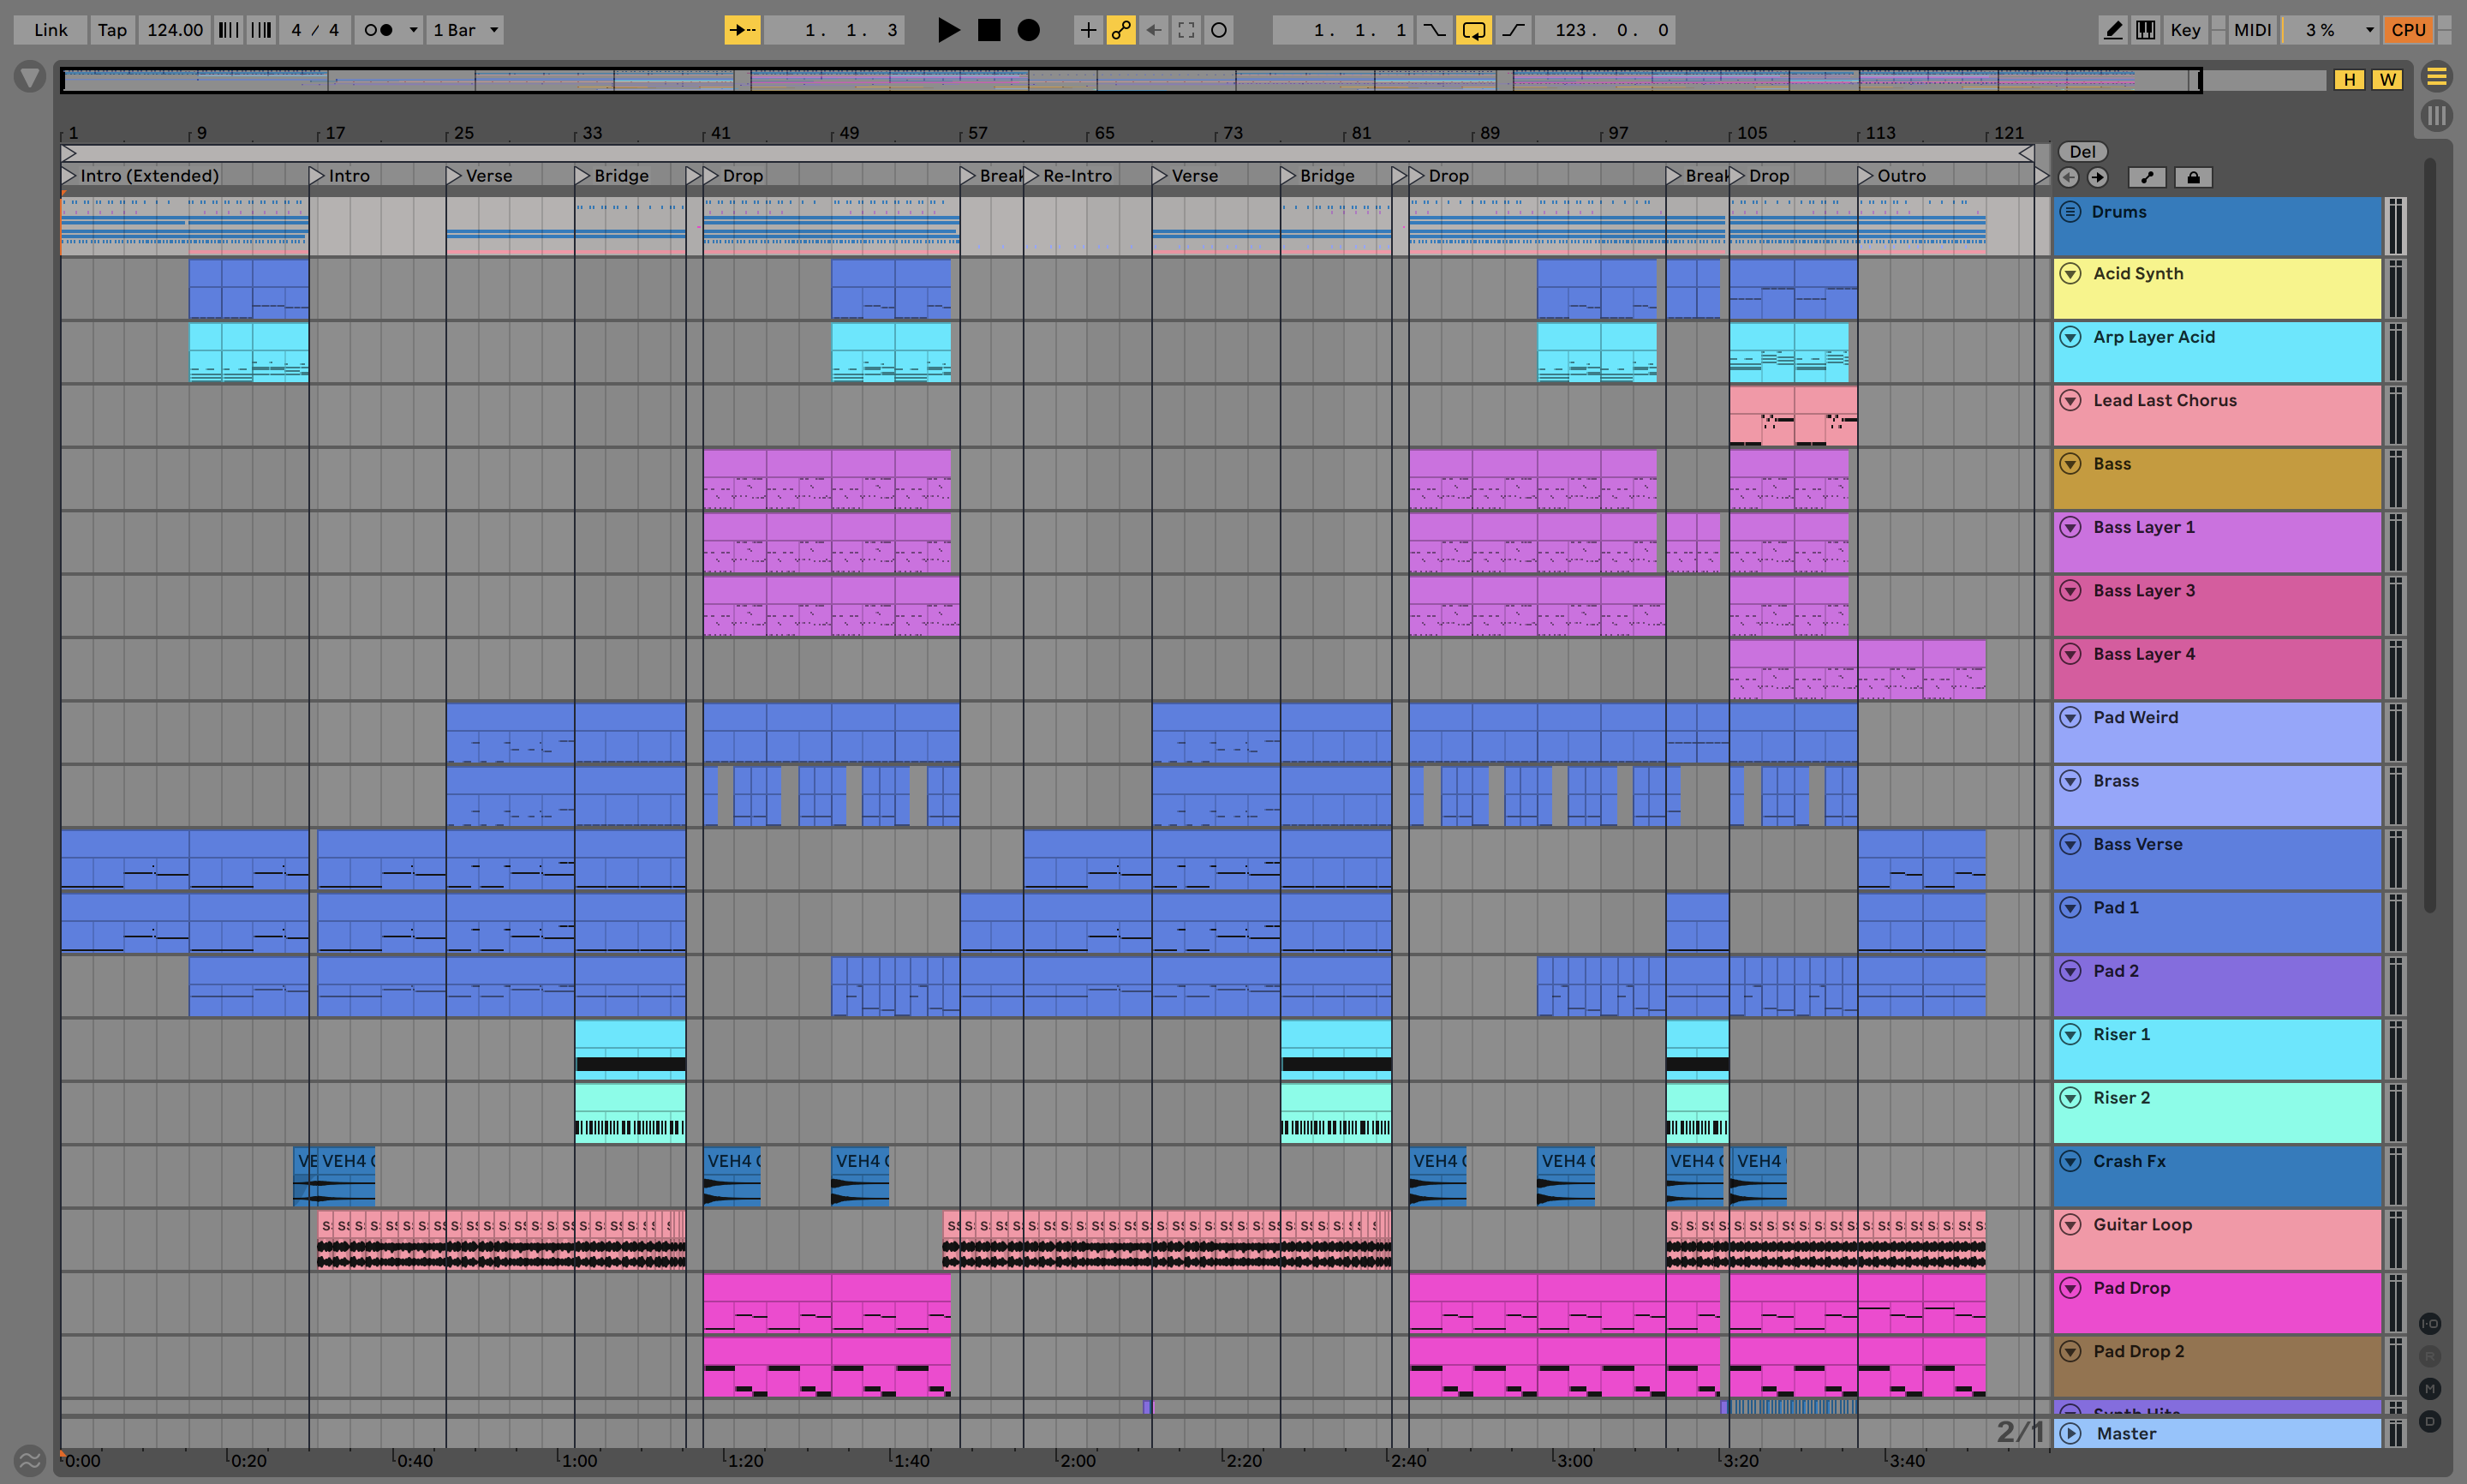
Task: Enable the Metronome toggle
Action: click(x=378, y=30)
